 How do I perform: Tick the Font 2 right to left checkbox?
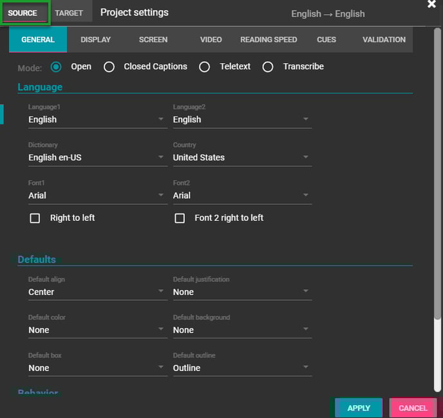pos(180,218)
